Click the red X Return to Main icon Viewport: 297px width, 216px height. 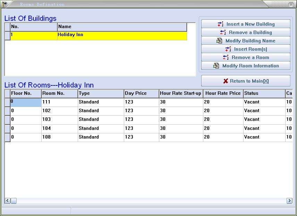[x=226, y=81]
